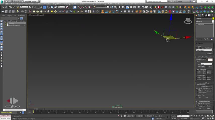Click the Undo arrow in main toolbar

(3, 7)
